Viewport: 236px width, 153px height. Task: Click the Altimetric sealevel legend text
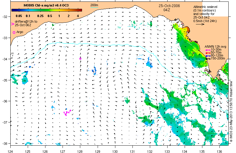[205, 14]
